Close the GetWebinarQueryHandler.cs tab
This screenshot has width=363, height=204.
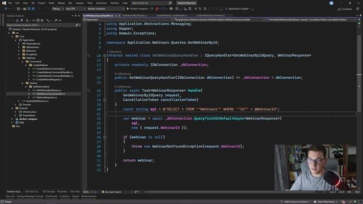(x=120, y=15)
